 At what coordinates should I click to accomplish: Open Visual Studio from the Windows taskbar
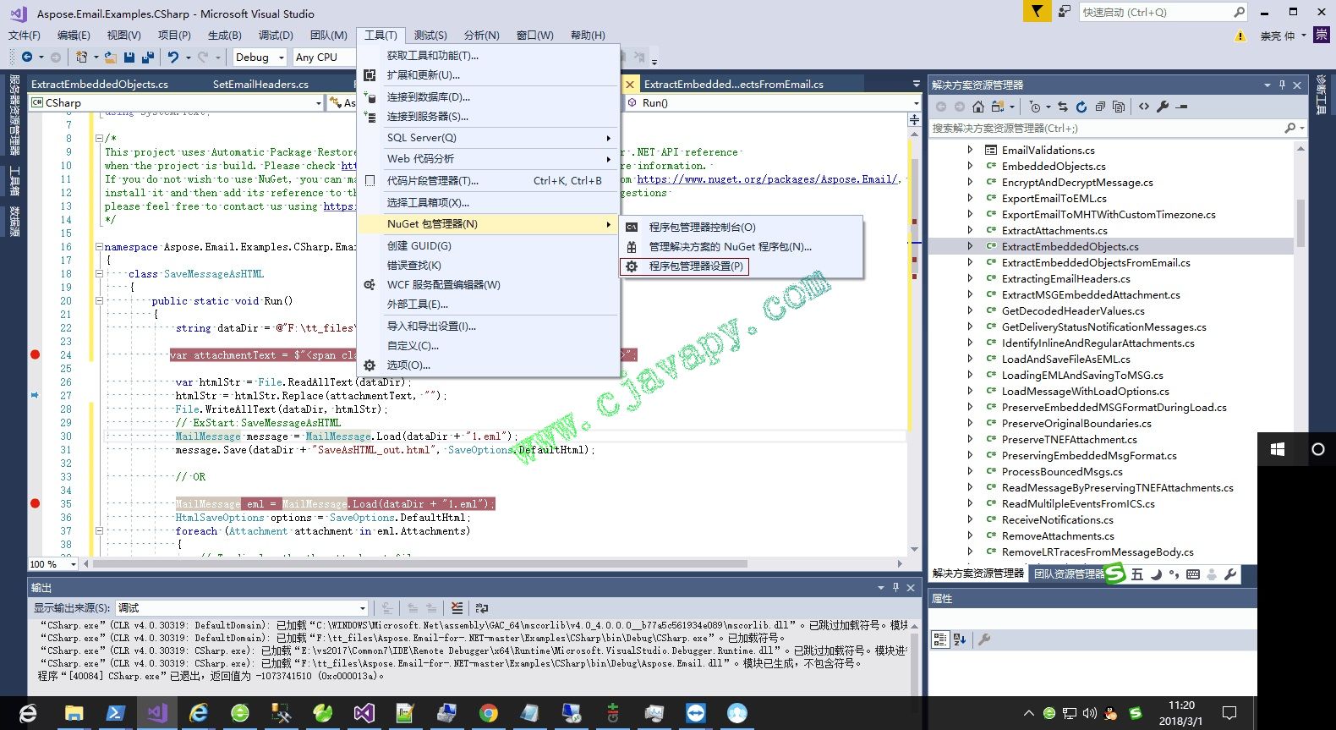pos(156,713)
